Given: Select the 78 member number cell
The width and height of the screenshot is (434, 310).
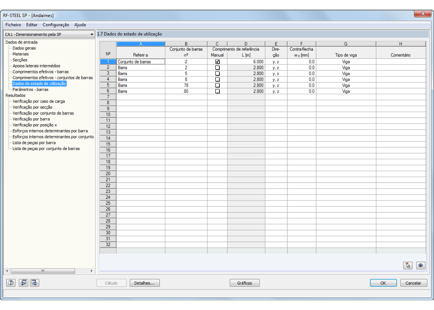Looking at the screenshot, I should [186, 85].
